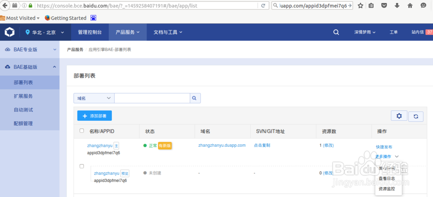This screenshot has height=197, width=433.
Task: Open 工单 in the top header
Action: click(394, 32)
